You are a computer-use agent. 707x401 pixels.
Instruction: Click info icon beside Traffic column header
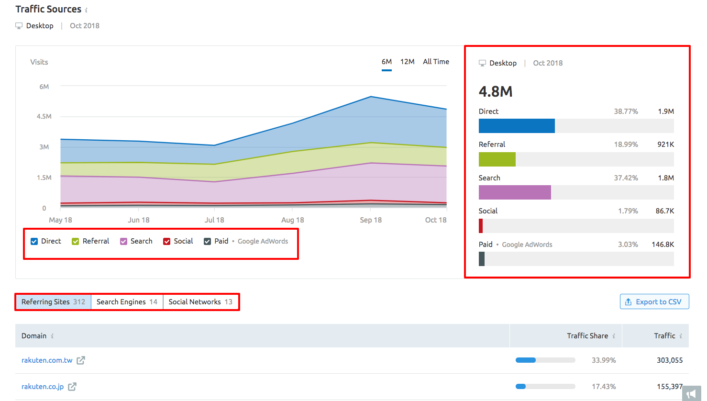pyautogui.click(x=681, y=336)
